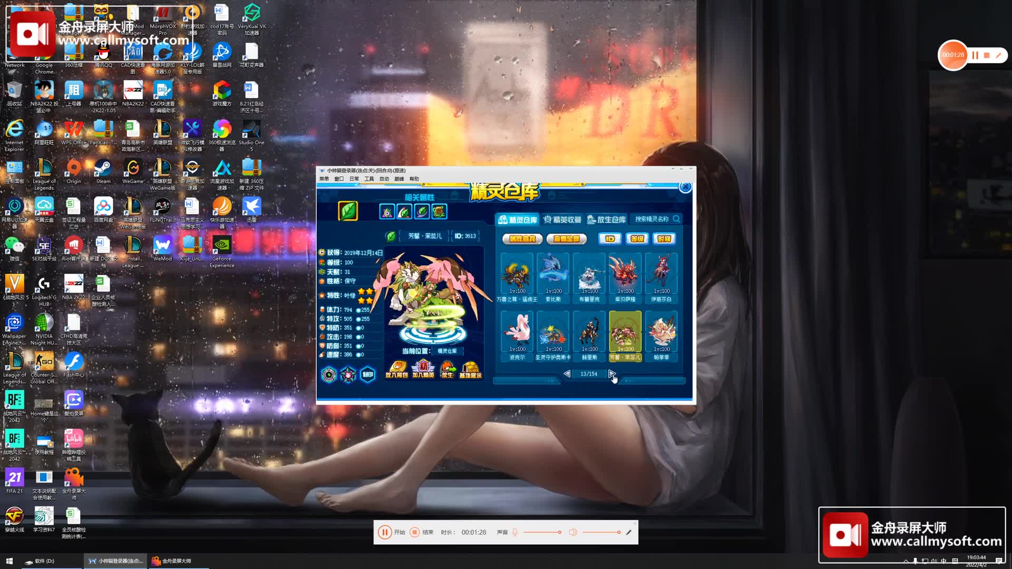Switch to the 放生仓库 tab
The image size is (1012, 569).
tap(607, 220)
